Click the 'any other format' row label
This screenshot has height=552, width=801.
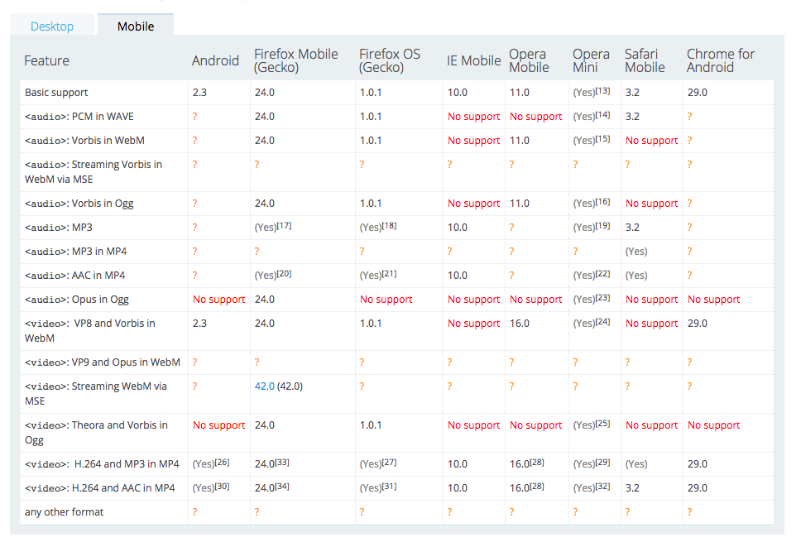[64, 512]
